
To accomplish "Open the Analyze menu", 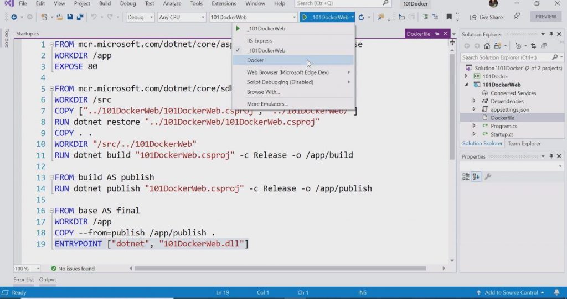I will pos(172,3).
